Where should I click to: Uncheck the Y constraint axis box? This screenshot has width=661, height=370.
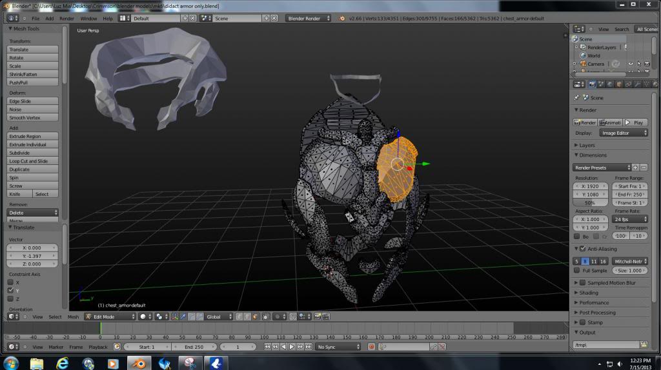[10, 291]
